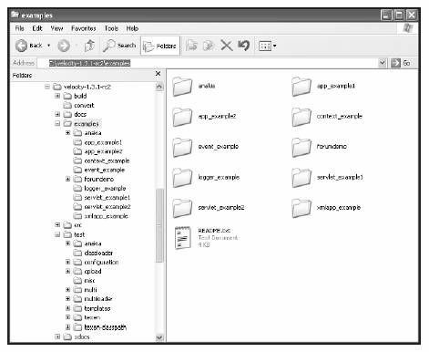The image size is (429, 352).
Task: Expand the configuration folder node
Action: [x=68, y=262]
